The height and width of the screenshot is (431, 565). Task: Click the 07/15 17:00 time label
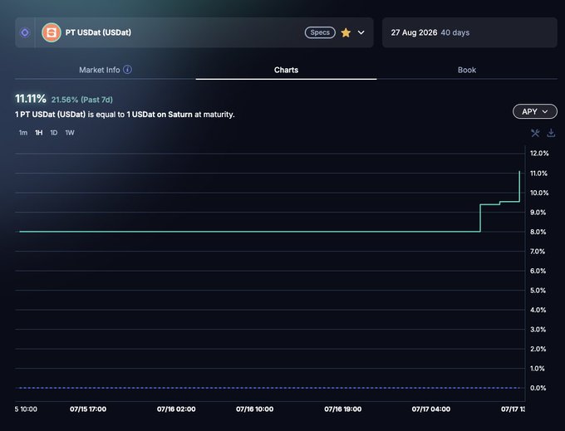pos(88,409)
